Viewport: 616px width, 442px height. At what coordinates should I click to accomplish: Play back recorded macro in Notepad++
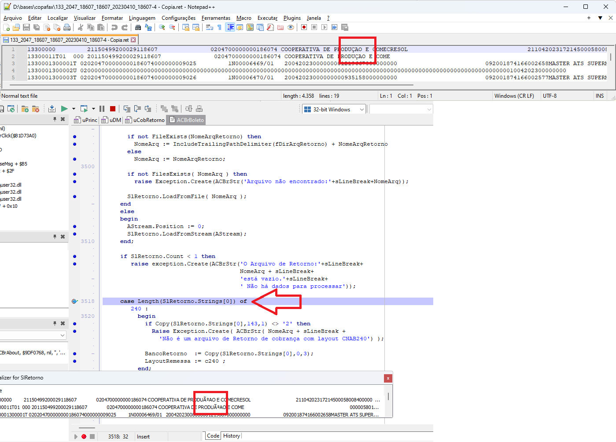click(x=325, y=27)
